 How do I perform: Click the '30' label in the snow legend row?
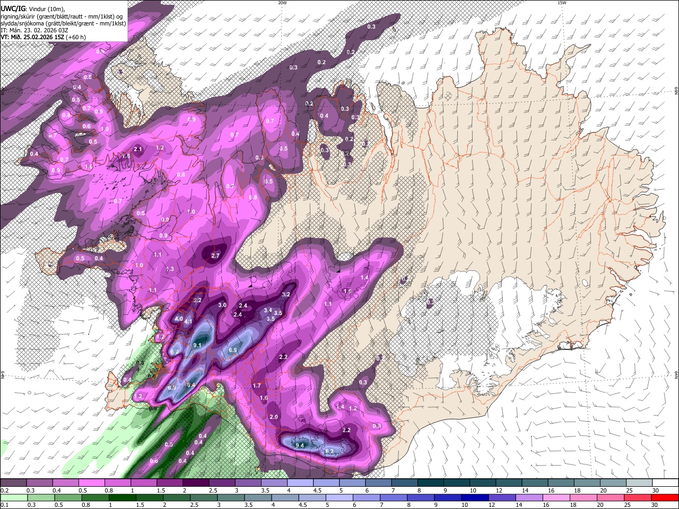coord(656,490)
